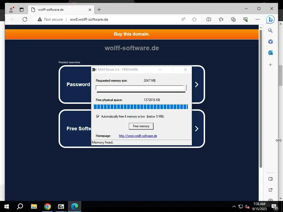
Task: Open the tab actions menu icon
Action: (22, 10)
